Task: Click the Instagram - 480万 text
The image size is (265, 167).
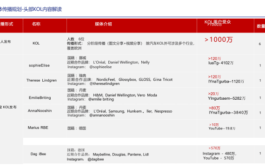Action: 219,154
